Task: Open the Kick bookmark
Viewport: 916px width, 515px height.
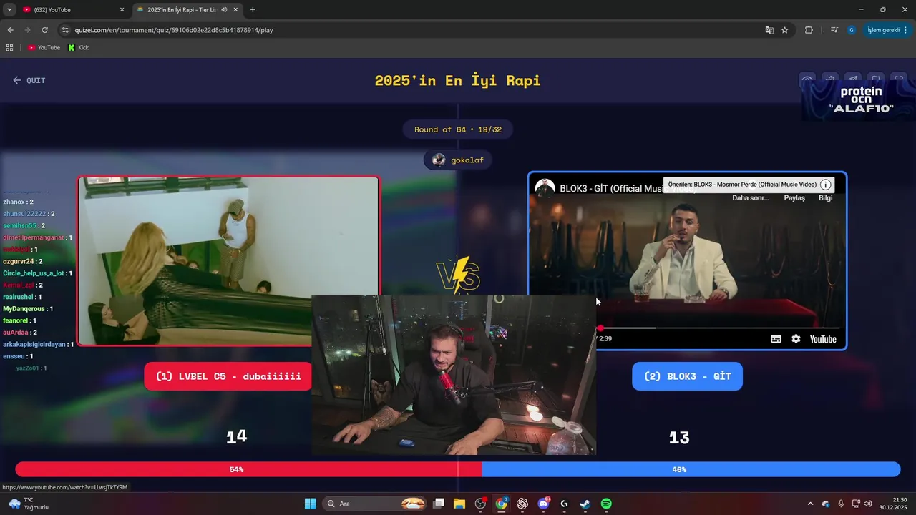Action: (79, 48)
